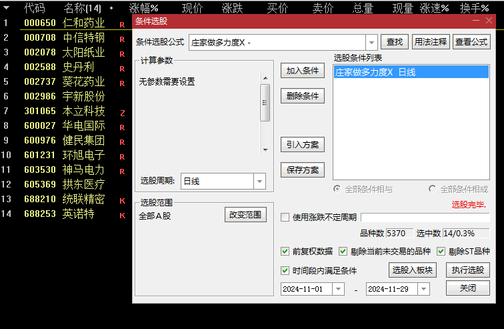The image size is (504, 329).
Task: Click the start date field 2024-11-01
Action: click(306, 289)
